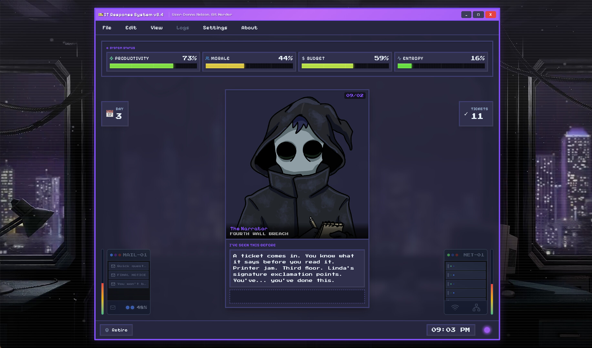The height and width of the screenshot is (348, 592).
Task: Click the Budget progress bar
Action: coord(345,66)
